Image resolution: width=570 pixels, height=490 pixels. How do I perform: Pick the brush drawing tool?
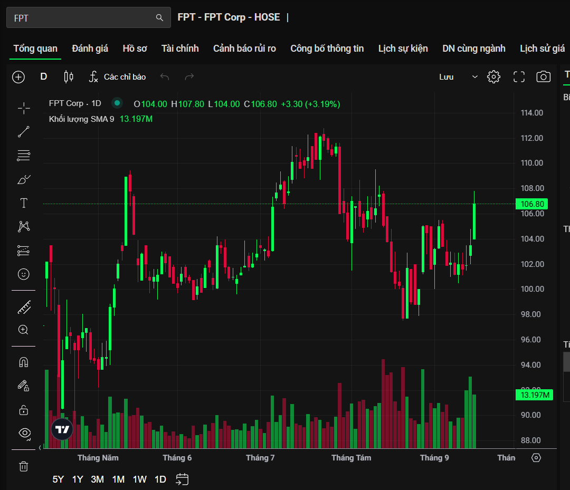[x=24, y=179]
